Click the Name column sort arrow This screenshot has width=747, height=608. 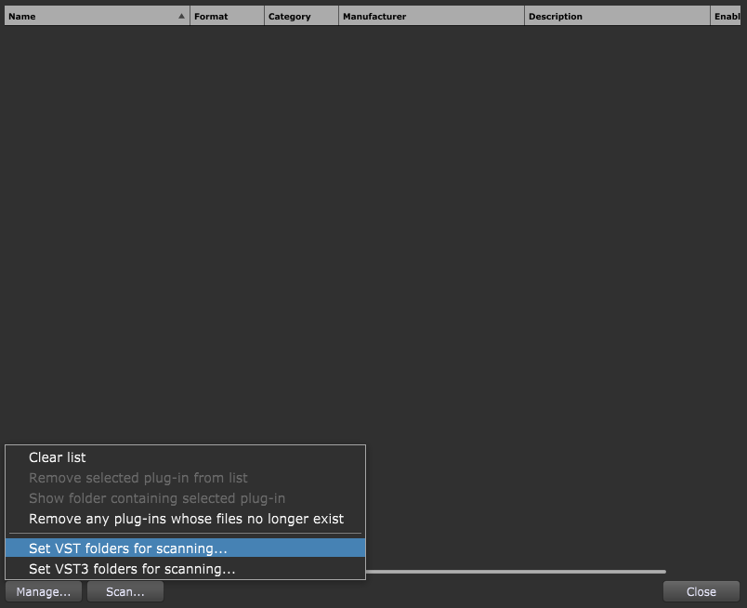click(181, 16)
